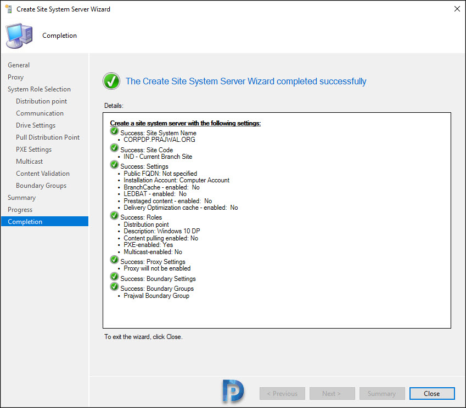Click 'Prajwal Boundary Group' line
This screenshot has height=408, width=466.
pos(156,296)
